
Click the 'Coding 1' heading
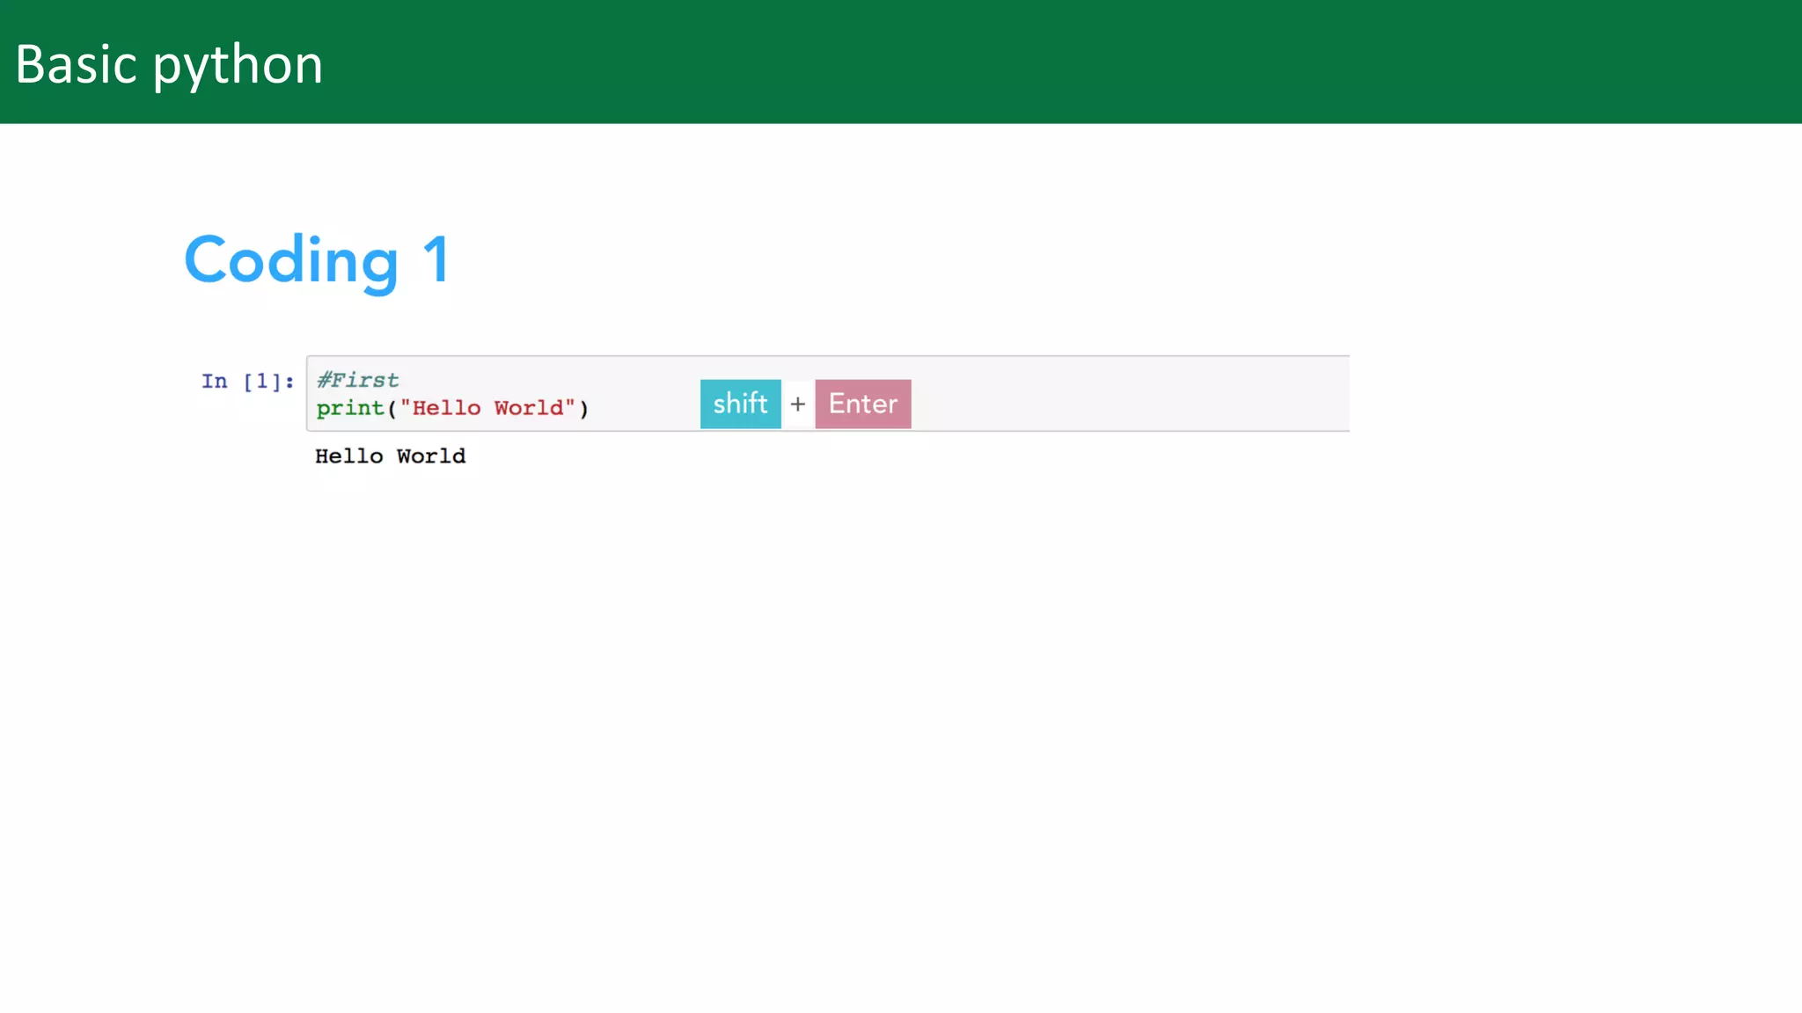click(317, 260)
